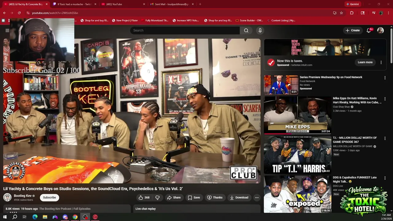Open Fully Monetized Tik... bookmark
The image size is (393, 221).
(155, 21)
